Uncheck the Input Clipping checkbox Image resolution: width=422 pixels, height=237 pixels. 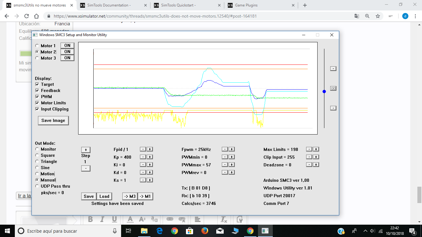coord(37,109)
